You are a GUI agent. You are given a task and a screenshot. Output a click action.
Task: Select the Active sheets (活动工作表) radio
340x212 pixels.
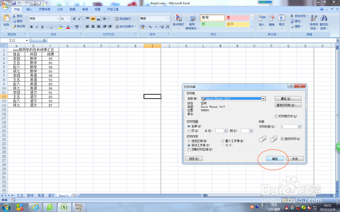pyautogui.click(x=189, y=146)
